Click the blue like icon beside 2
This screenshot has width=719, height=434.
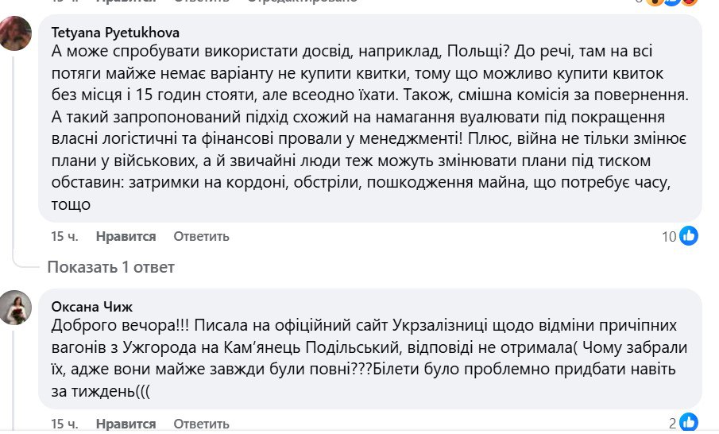689,422
